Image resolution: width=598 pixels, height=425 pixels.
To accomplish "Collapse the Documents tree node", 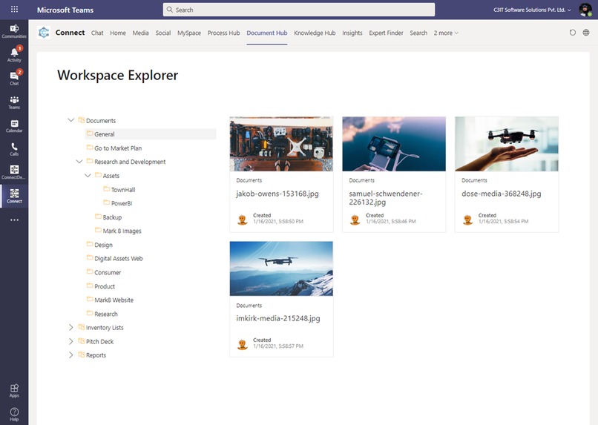I will click(70, 120).
